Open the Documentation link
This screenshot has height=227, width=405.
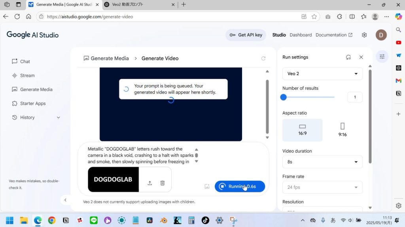(334, 35)
